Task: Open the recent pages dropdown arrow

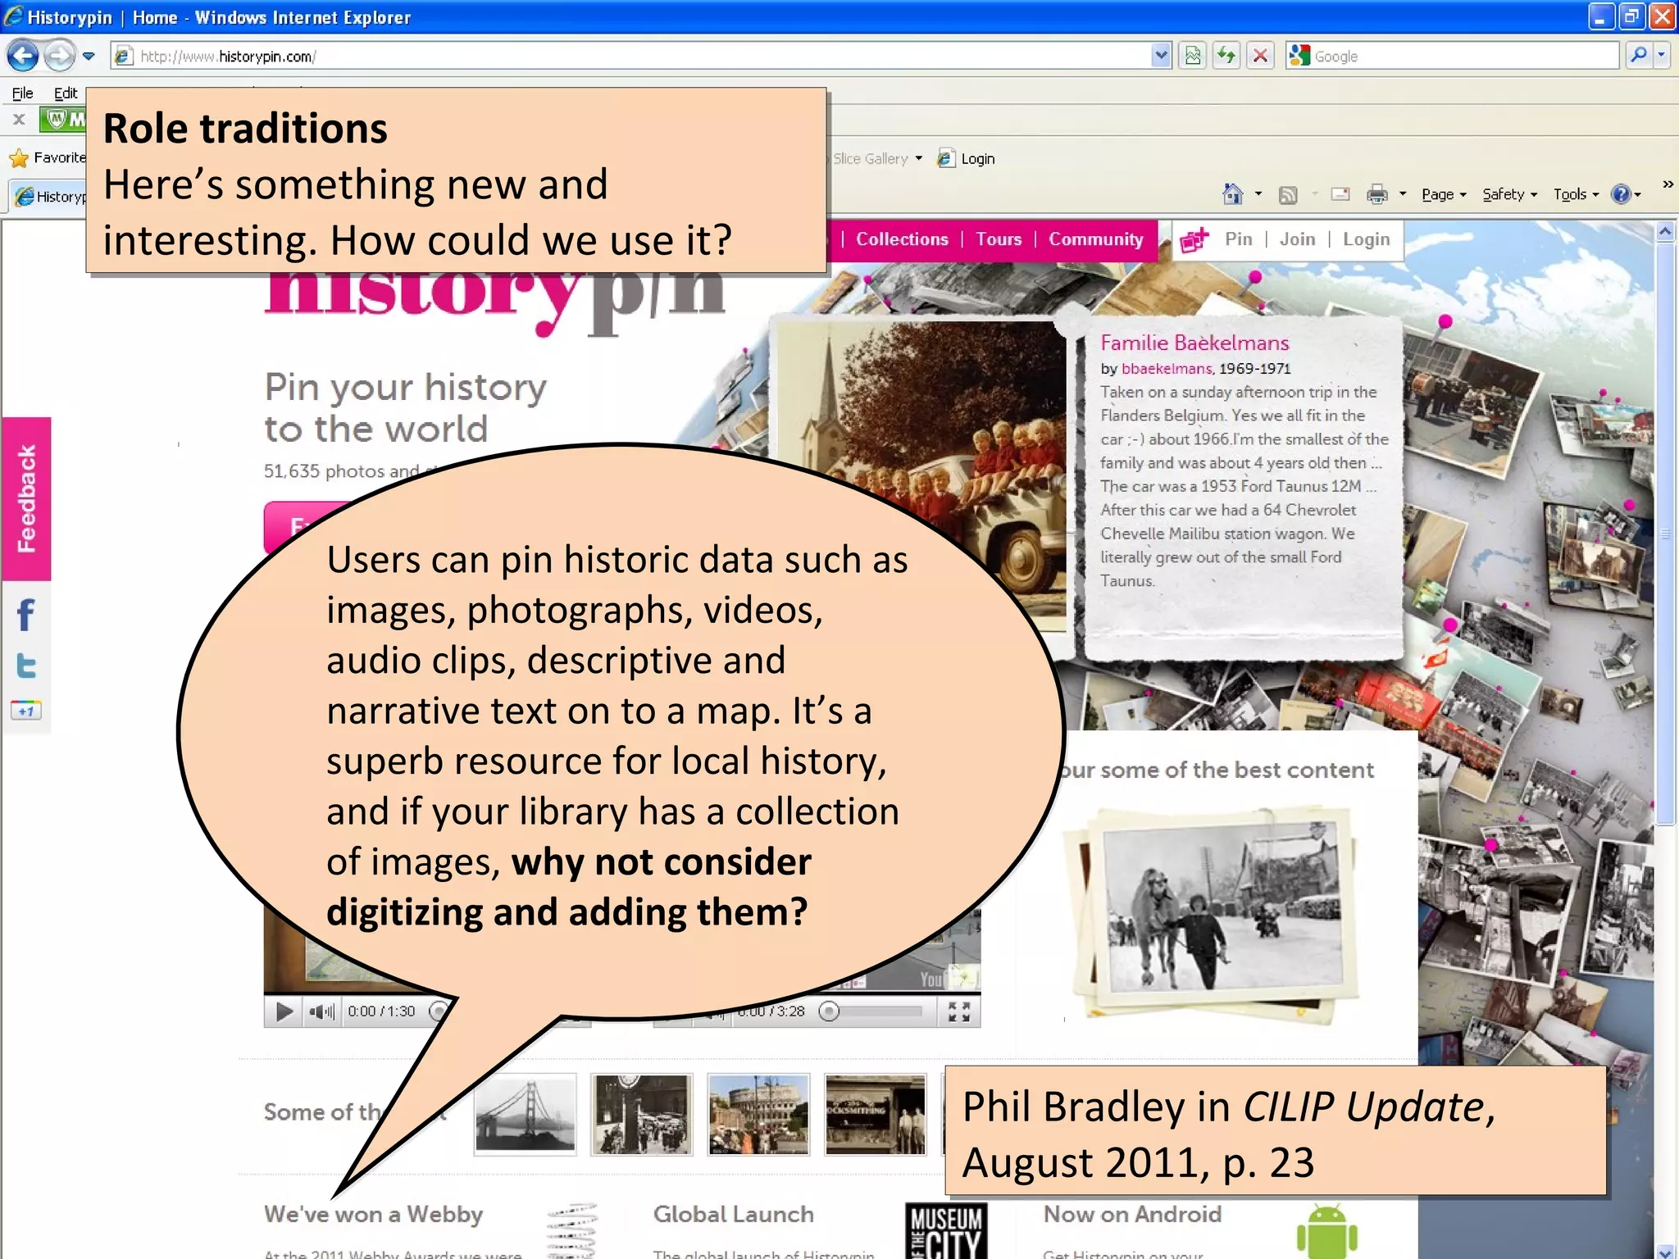Action: coord(89,56)
